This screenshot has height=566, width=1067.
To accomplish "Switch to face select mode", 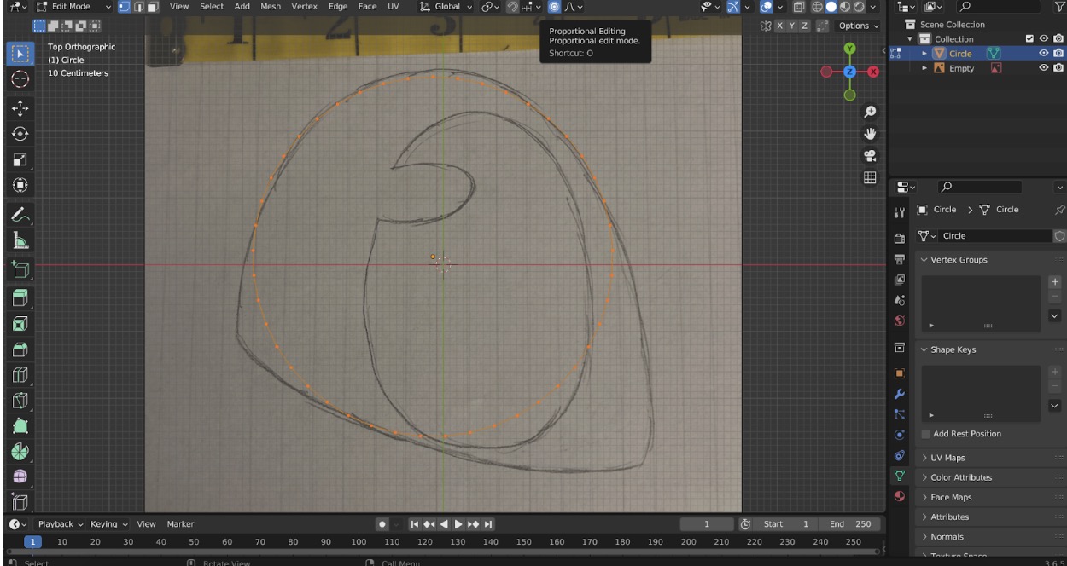I will coord(152,6).
